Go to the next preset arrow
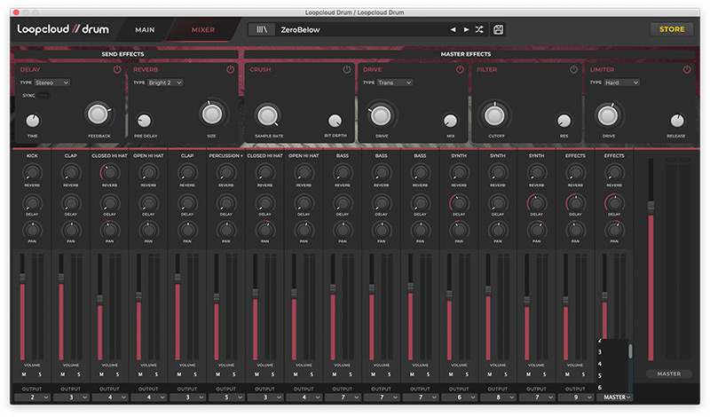The width and height of the screenshot is (710, 417). tap(466, 29)
